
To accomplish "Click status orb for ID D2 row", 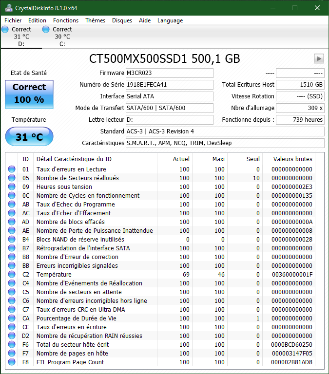I will point(12,336).
